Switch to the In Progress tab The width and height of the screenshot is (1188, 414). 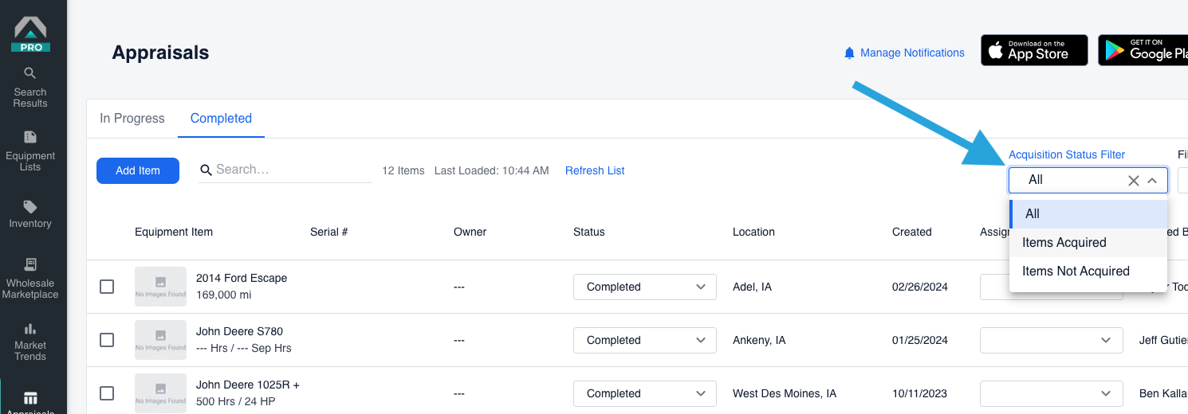tap(132, 119)
